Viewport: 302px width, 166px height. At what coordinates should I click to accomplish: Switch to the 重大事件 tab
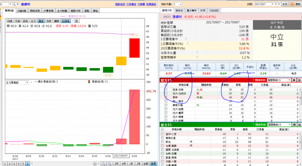(192, 10)
